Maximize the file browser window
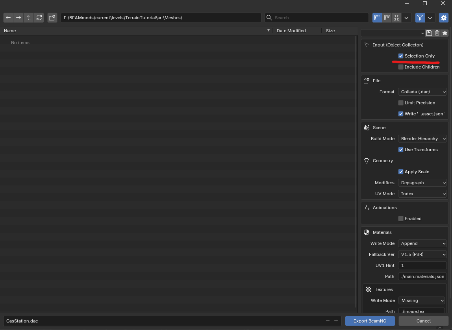Screen dimensions: 452x330 pyautogui.click(x=424, y=3)
